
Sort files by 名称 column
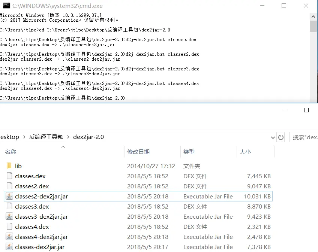coord(10,152)
